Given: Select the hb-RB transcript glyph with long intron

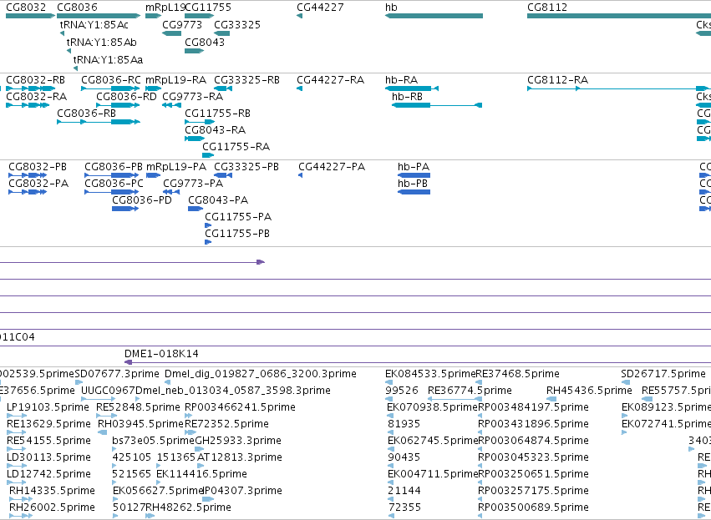Looking at the screenshot, I should (x=437, y=105).
